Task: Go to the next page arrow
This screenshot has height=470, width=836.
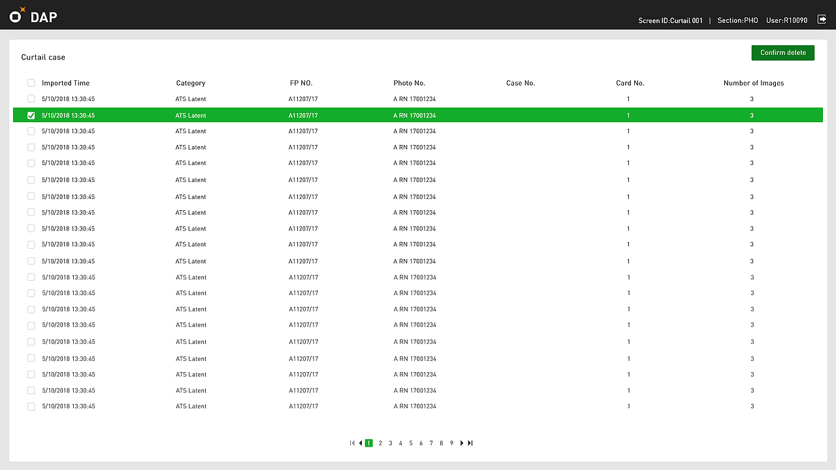Action: tap(462, 443)
